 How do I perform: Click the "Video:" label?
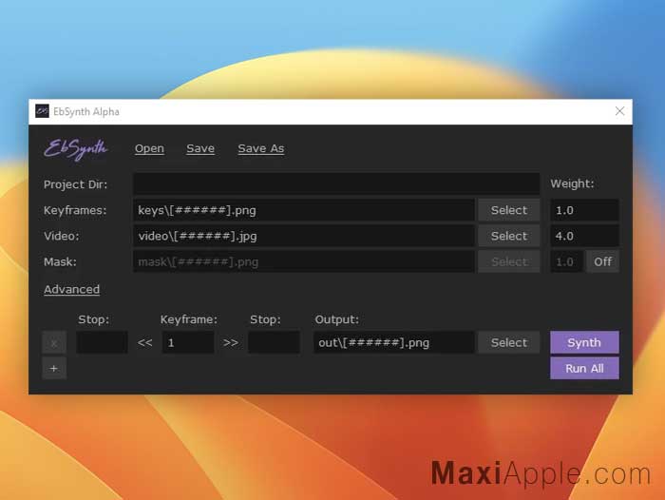tap(62, 236)
